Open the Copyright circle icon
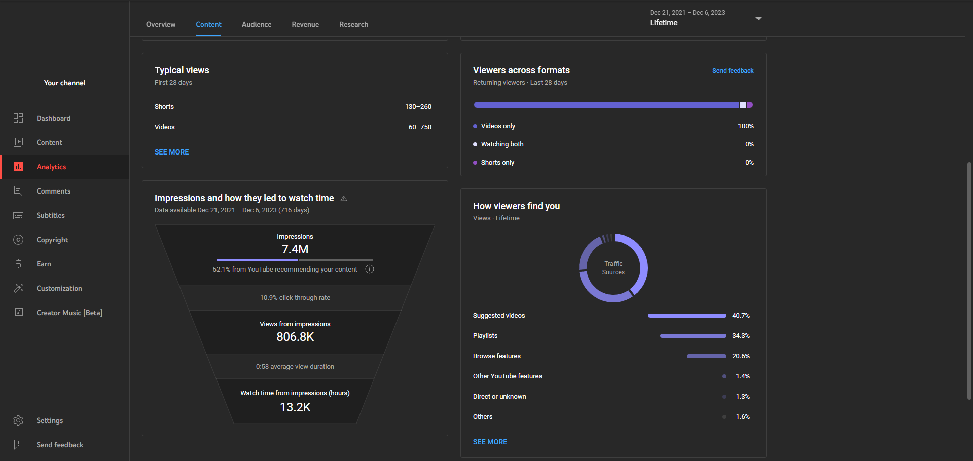 coord(18,240)
